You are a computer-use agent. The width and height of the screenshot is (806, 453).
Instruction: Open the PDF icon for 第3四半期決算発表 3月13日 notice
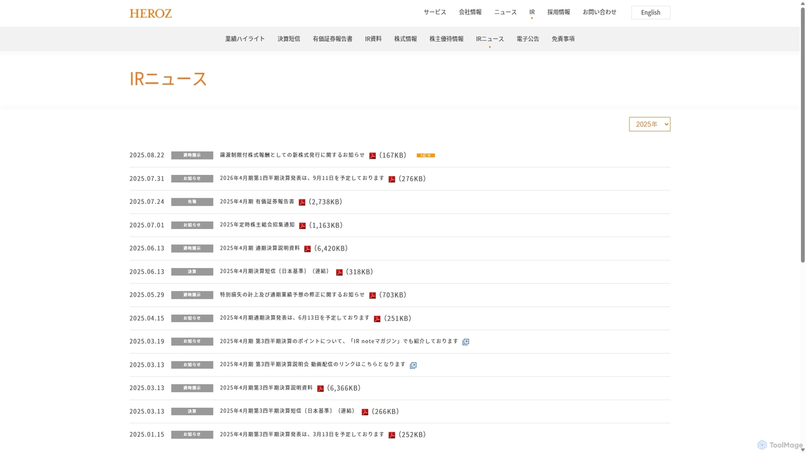392,435
